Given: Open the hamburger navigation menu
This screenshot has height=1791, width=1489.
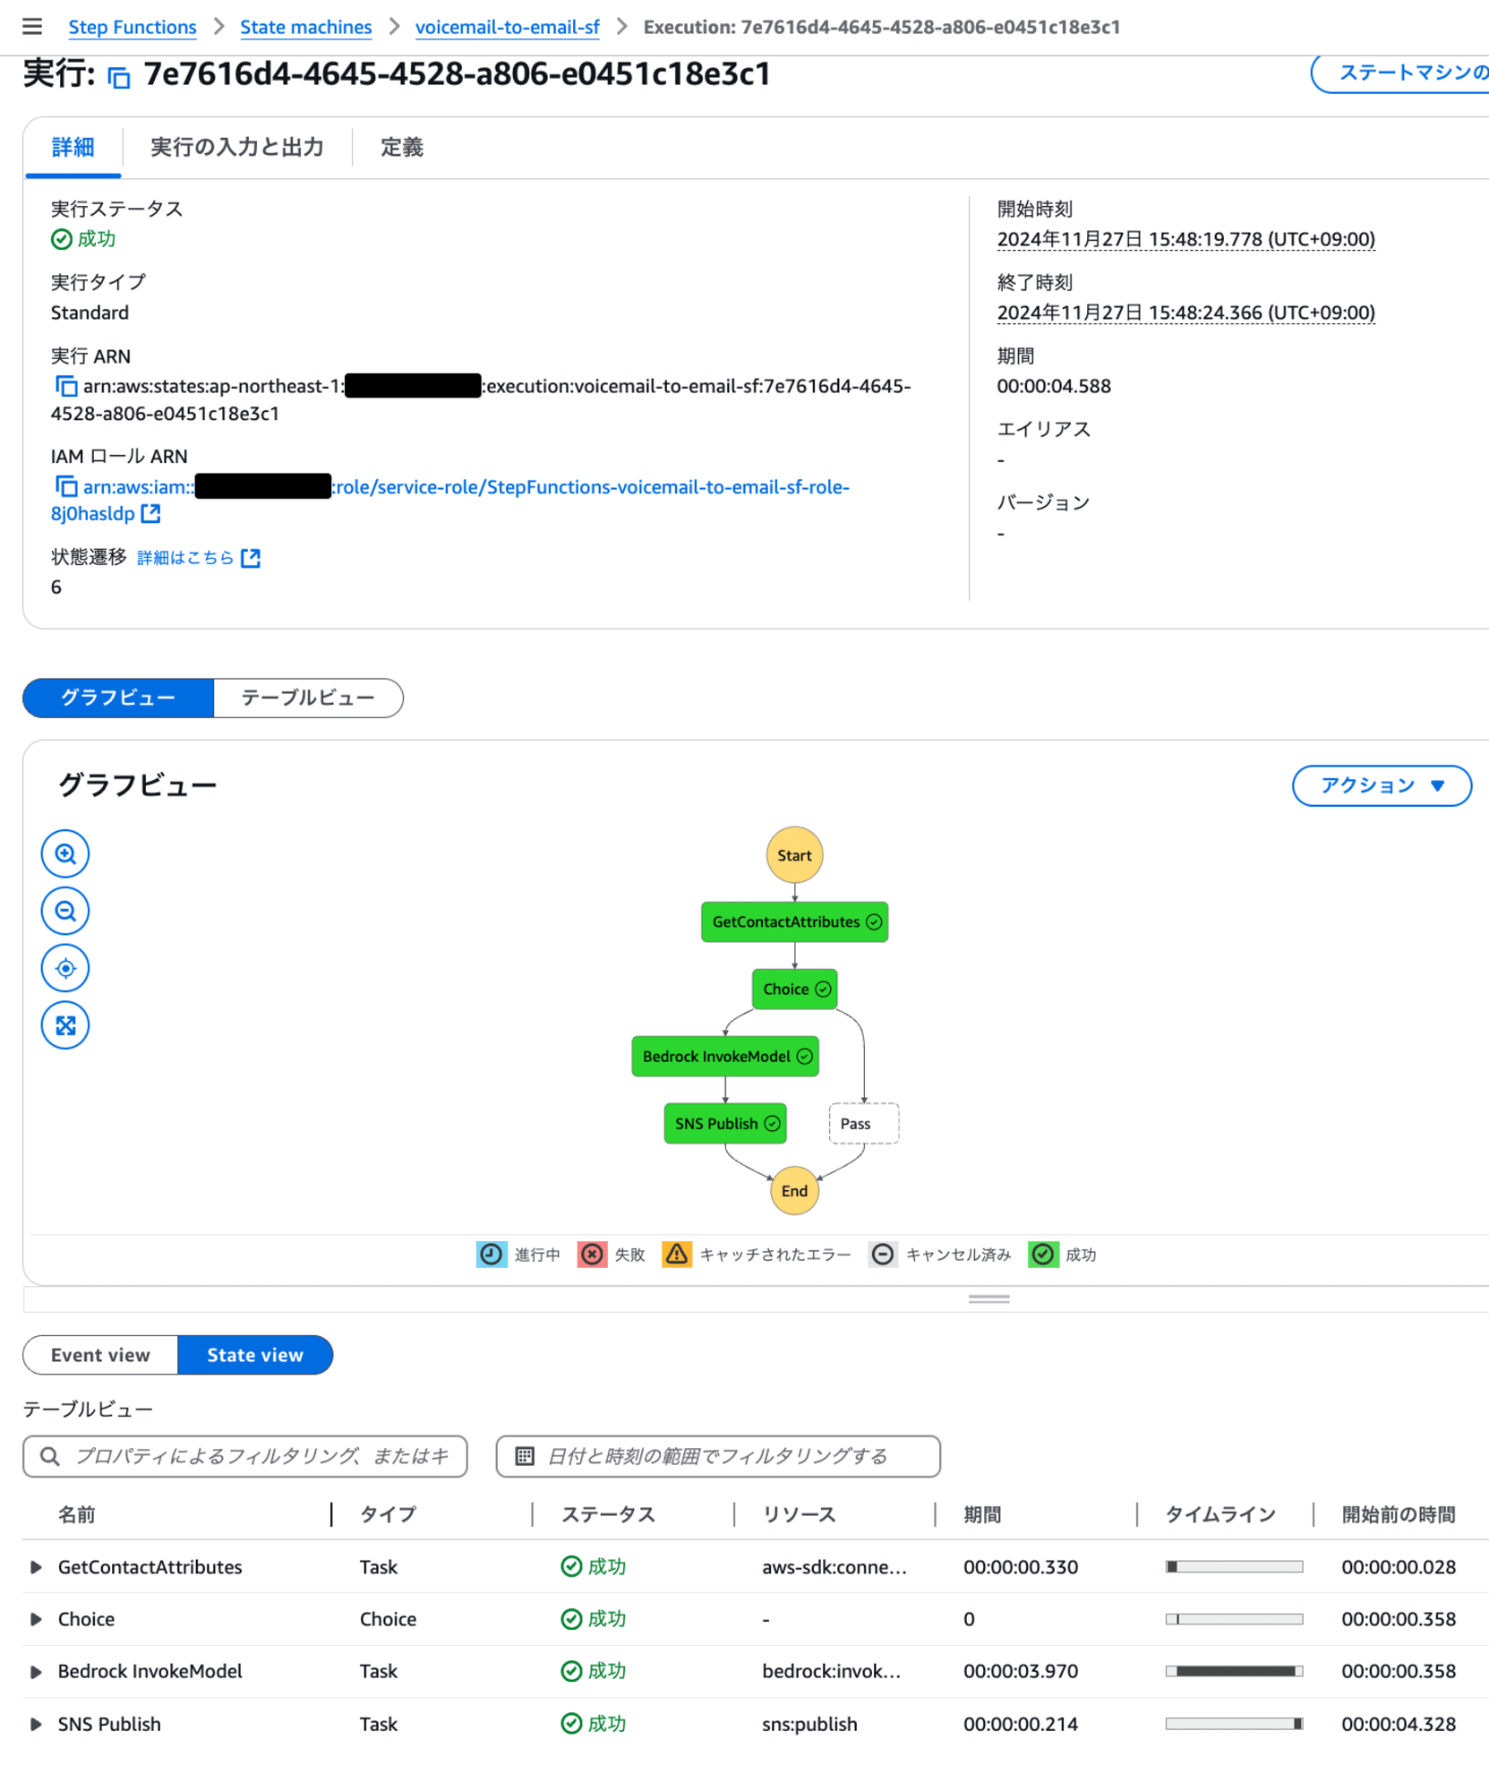Looking at the screenshot, I should click(32, 27).
